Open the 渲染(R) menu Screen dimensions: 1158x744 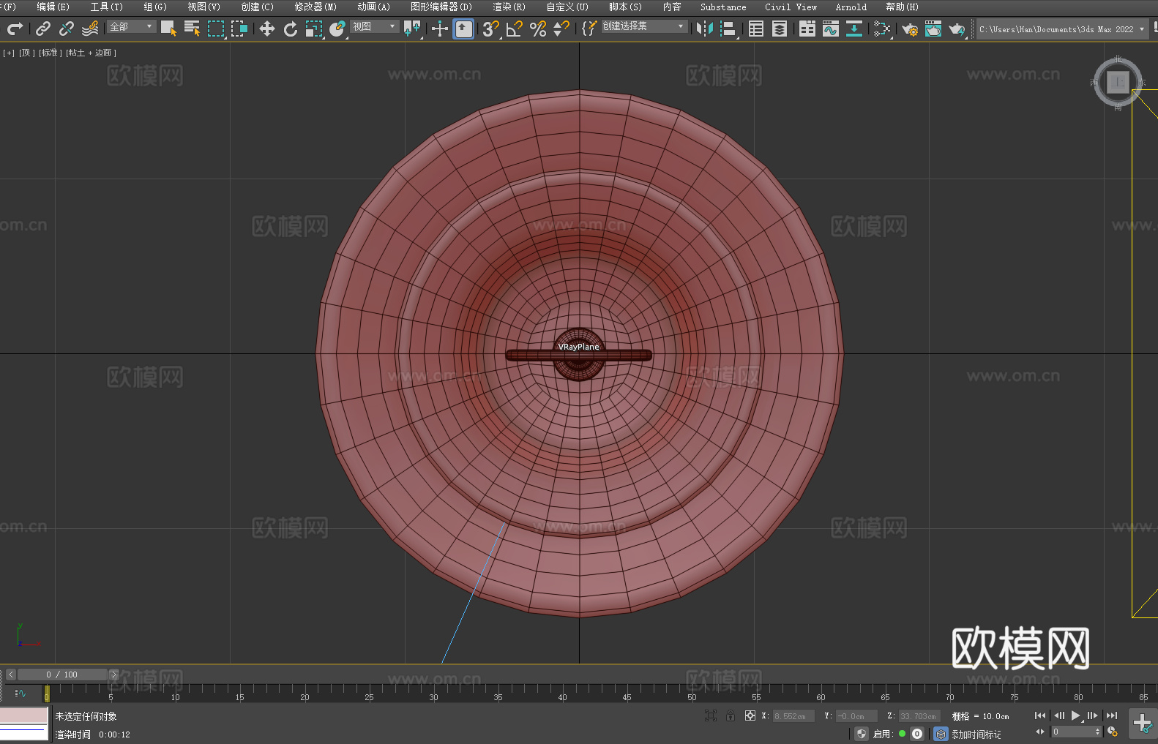point(509,7)
